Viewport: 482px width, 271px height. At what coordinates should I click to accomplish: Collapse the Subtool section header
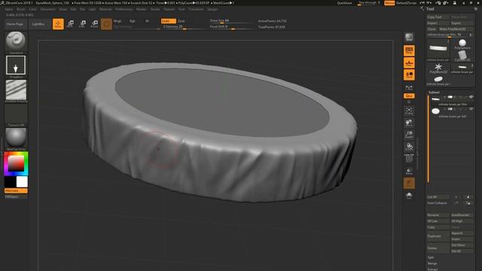click(x=434, y=92)
